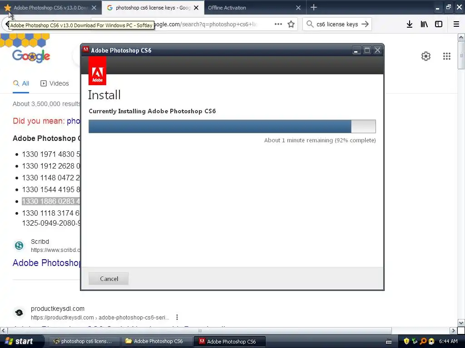The width and height of the screenshot is (465, 348).
Task: Click the serial starting 1330 1148 0472
Action: [x=51, y=178]
